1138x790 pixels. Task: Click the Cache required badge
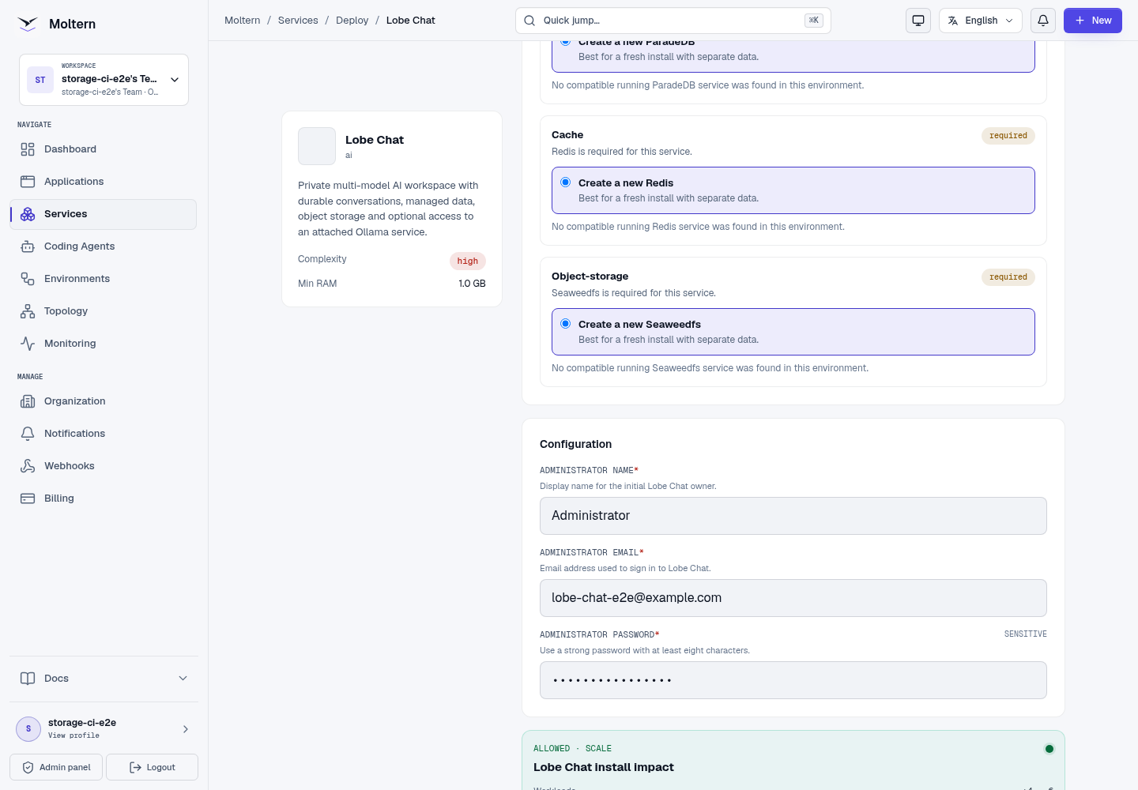pyautogui.click(x=1008, y=136)
